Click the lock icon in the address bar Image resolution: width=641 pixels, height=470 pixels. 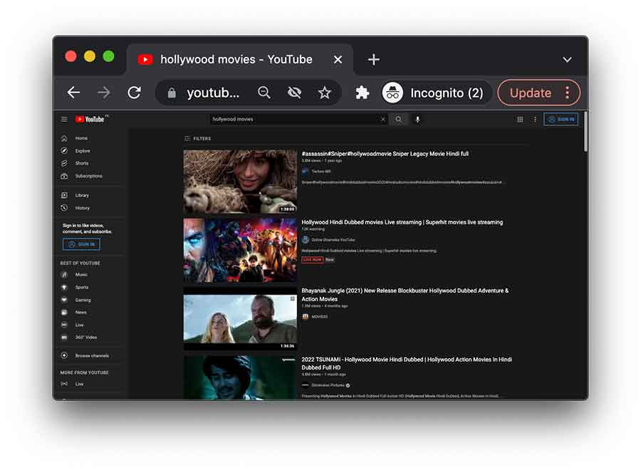tap(172, 93)
